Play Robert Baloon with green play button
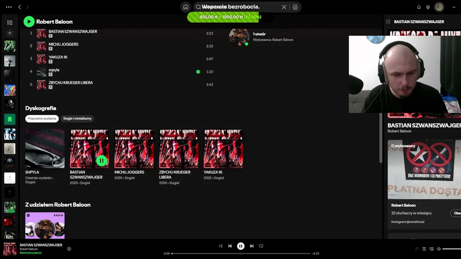This screenshot has width=461, height=259. point(29,22)
